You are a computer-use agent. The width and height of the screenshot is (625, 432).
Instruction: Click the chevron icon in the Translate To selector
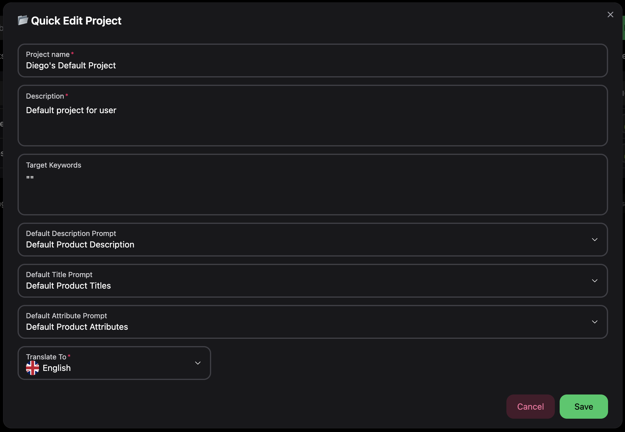pyautogui.click(x=198, y=363)
